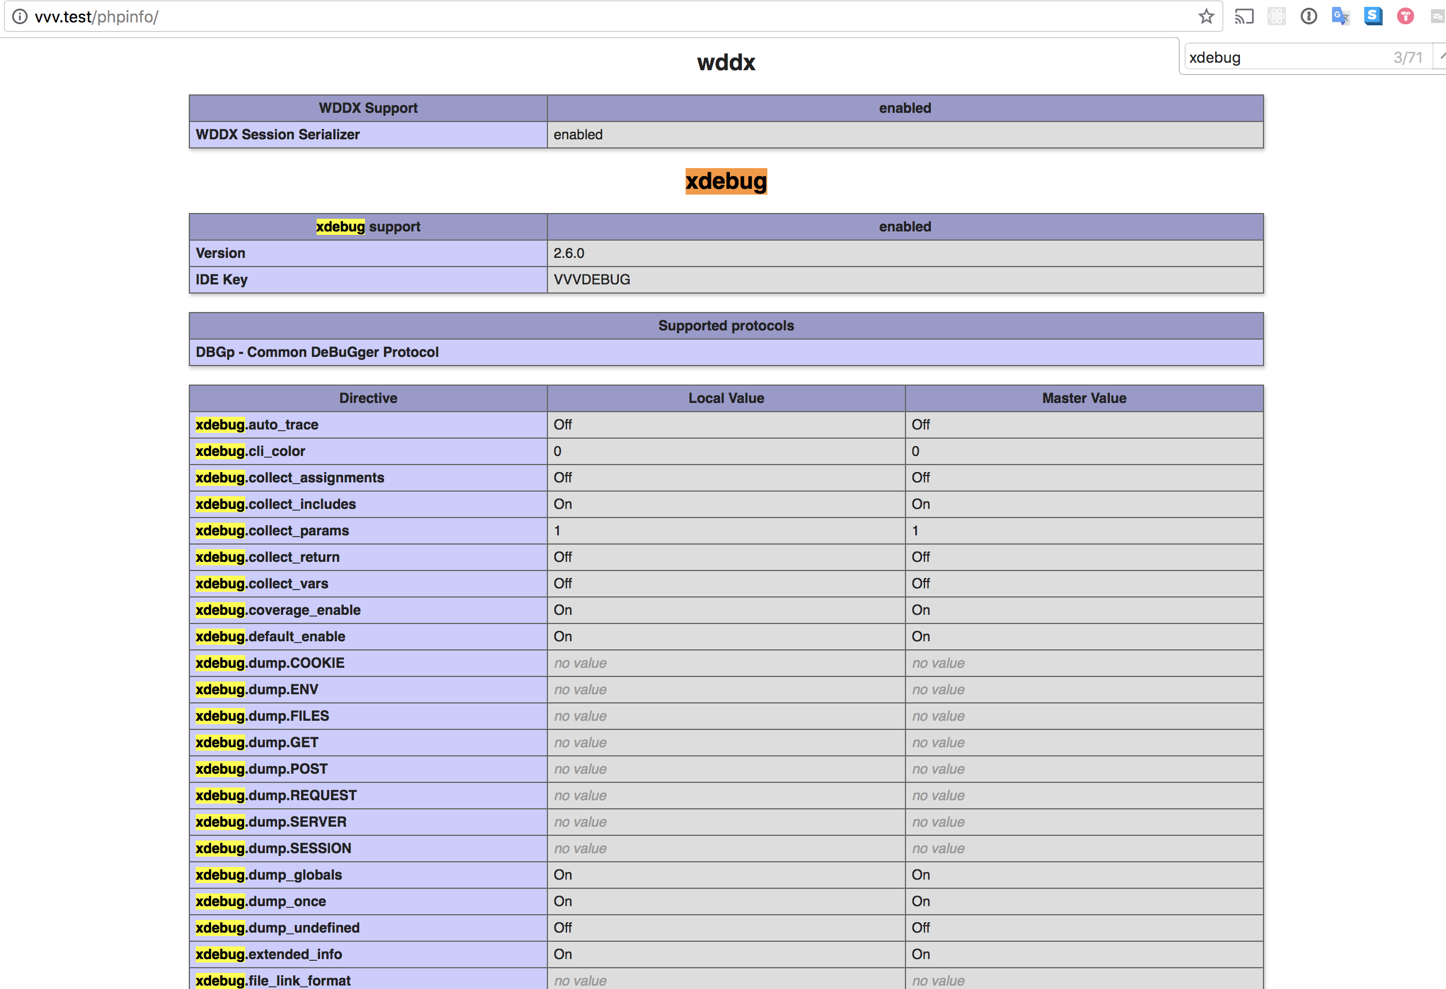Image resolution: width=1446 pixels, height=989 pixels.
Task: Click the pink Toggl extension icon
Action: point(1405,16)
